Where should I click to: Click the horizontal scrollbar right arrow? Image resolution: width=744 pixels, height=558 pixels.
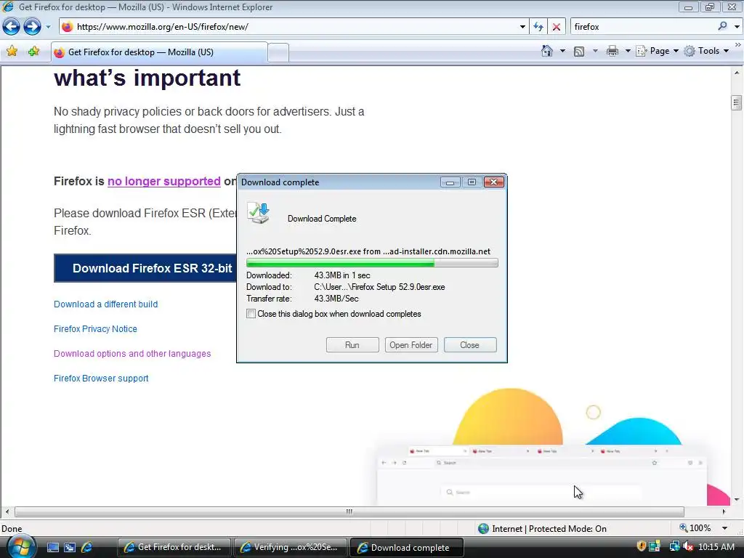pos(724,511)
